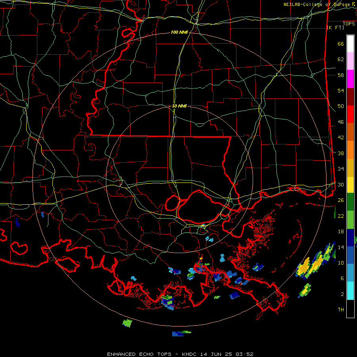357x357 pixels.
Task: Click the TH label on legend
Action: (x=341, y=310)
